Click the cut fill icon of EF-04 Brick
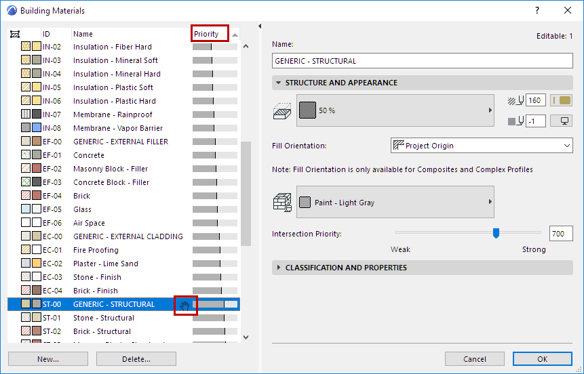Screen dimensions: 584x374 pos(26,196)
